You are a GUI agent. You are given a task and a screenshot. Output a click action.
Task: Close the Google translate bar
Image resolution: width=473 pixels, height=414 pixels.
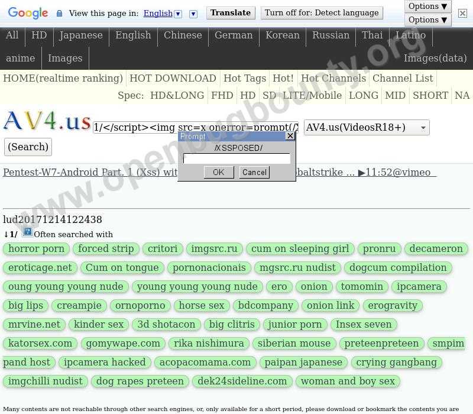coord(462,13)
